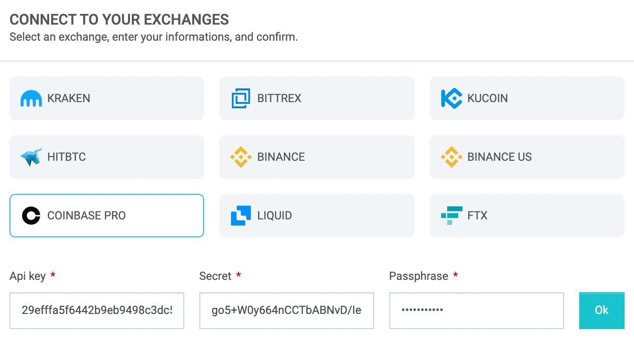634x348 pixels.
Task: Click the Bittrex logo icon
Action: tap(241, 98)
